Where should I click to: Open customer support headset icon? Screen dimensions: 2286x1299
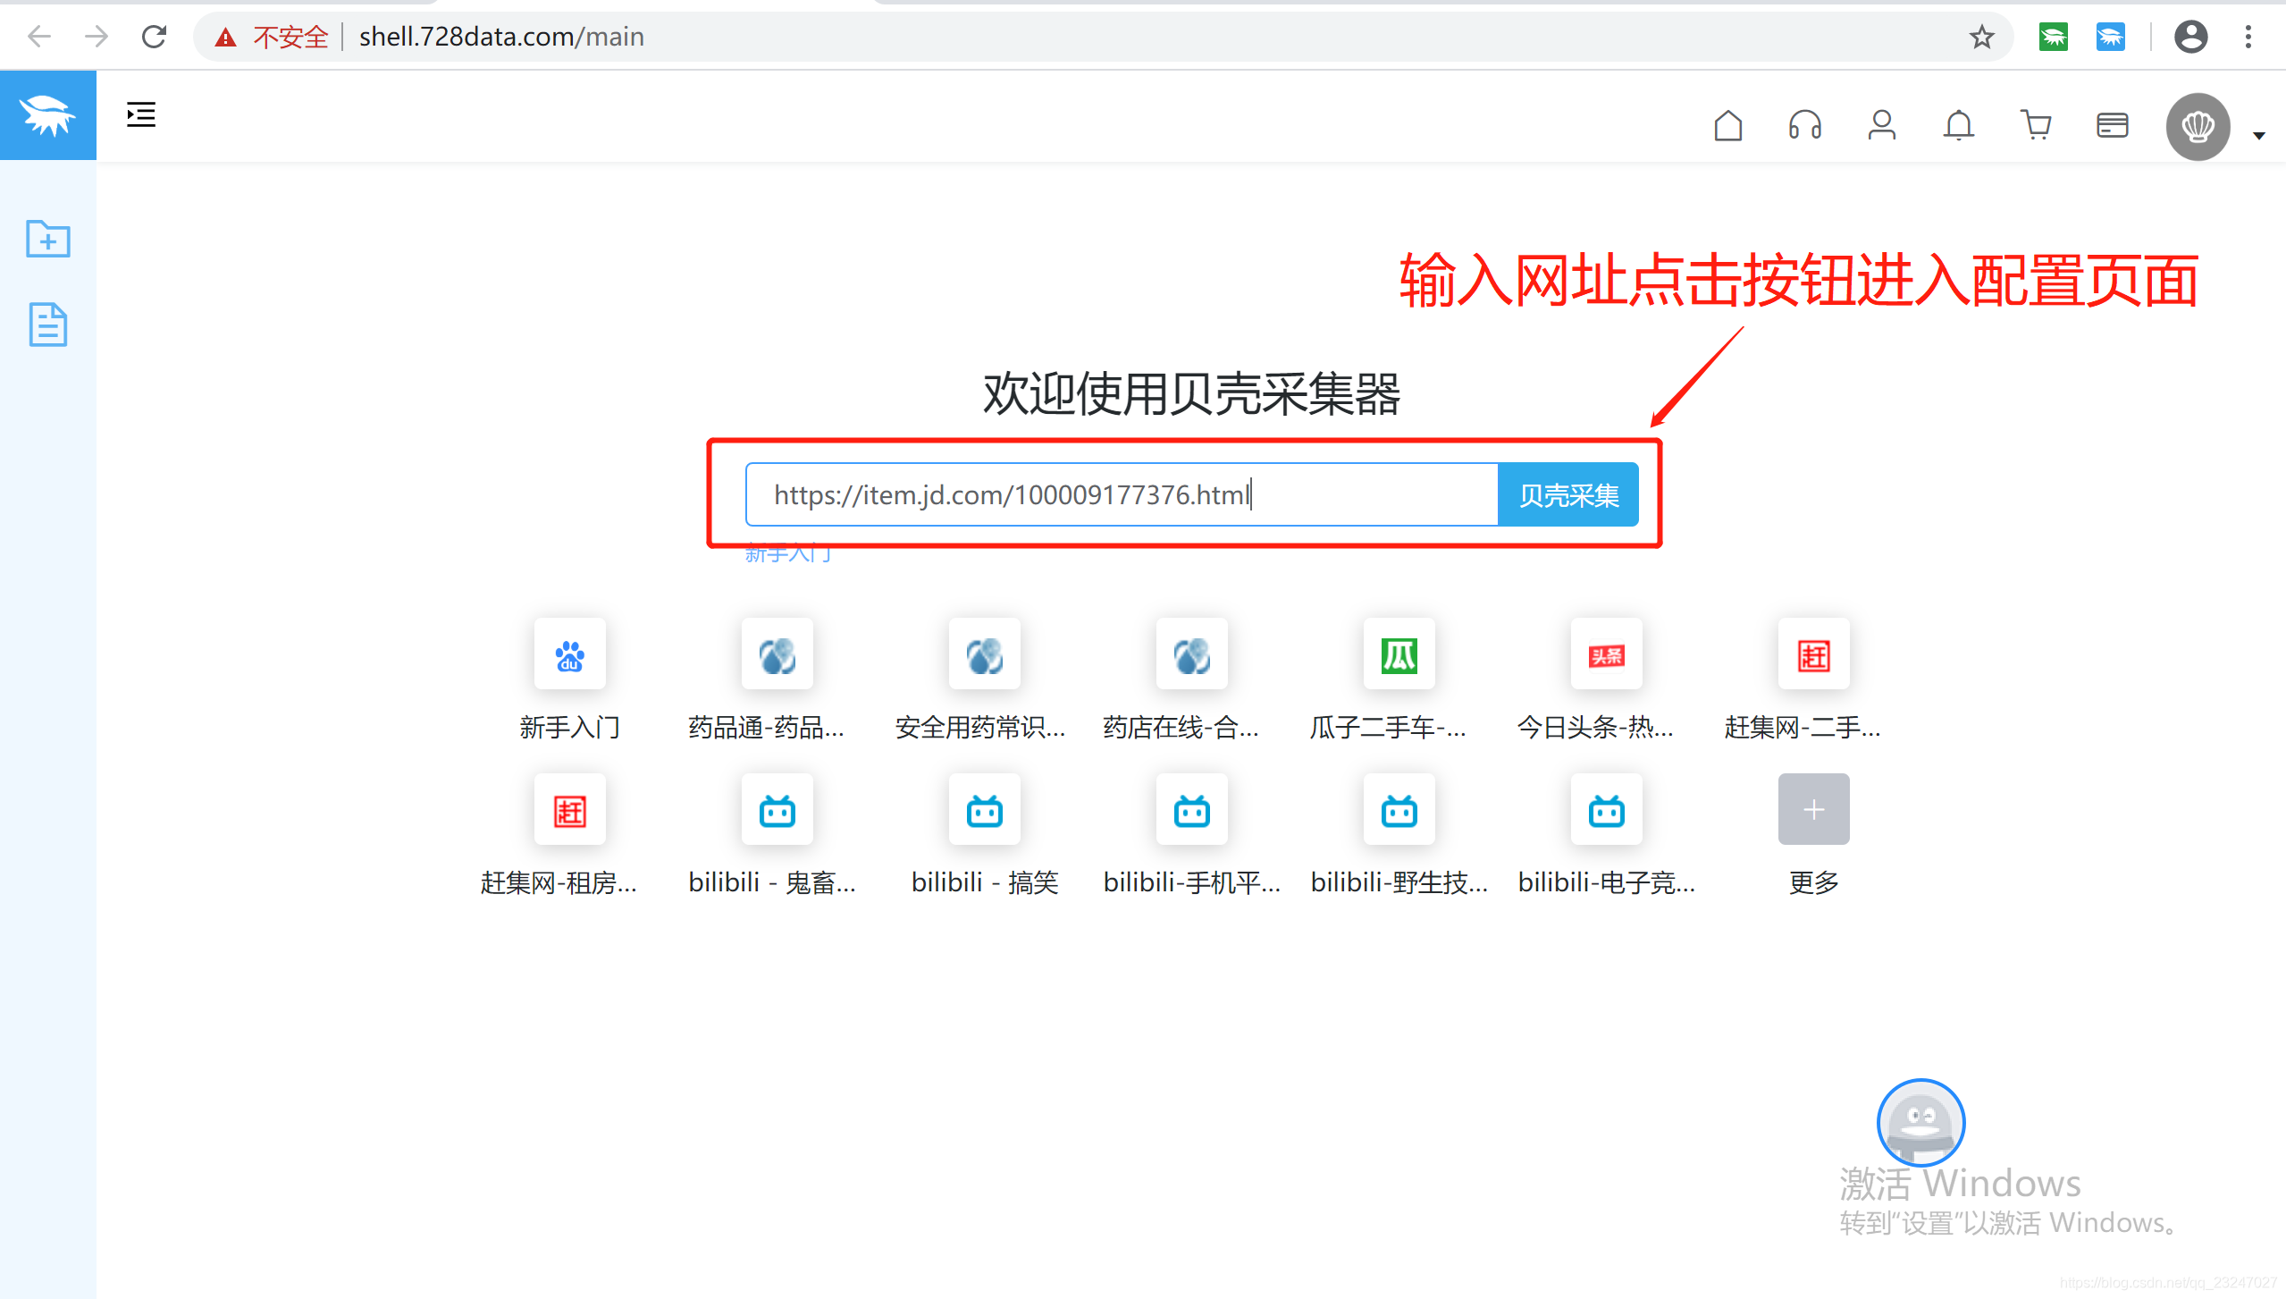[x=1804, y=126]
